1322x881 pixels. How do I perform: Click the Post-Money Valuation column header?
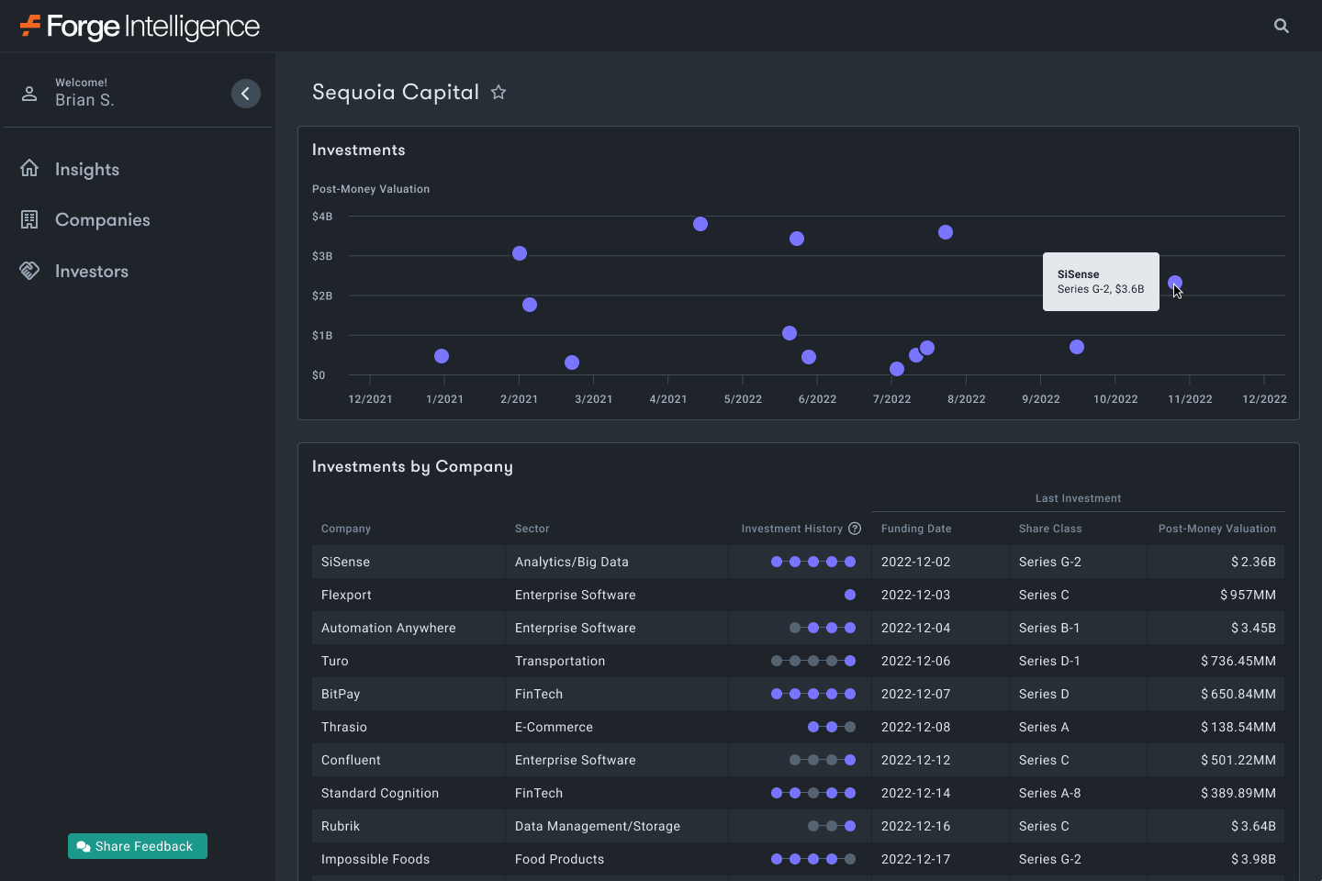pos(1217,529)
